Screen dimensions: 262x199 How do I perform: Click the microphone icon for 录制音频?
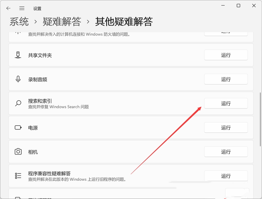(18, 79)
